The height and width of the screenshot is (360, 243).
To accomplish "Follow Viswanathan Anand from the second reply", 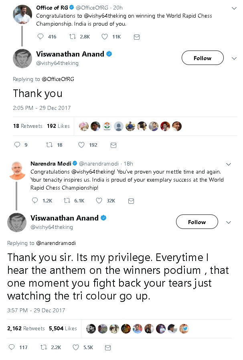I will pos(197,222).
